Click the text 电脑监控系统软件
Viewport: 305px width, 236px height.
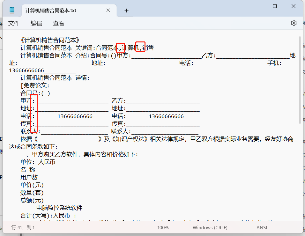pos(59,208)
